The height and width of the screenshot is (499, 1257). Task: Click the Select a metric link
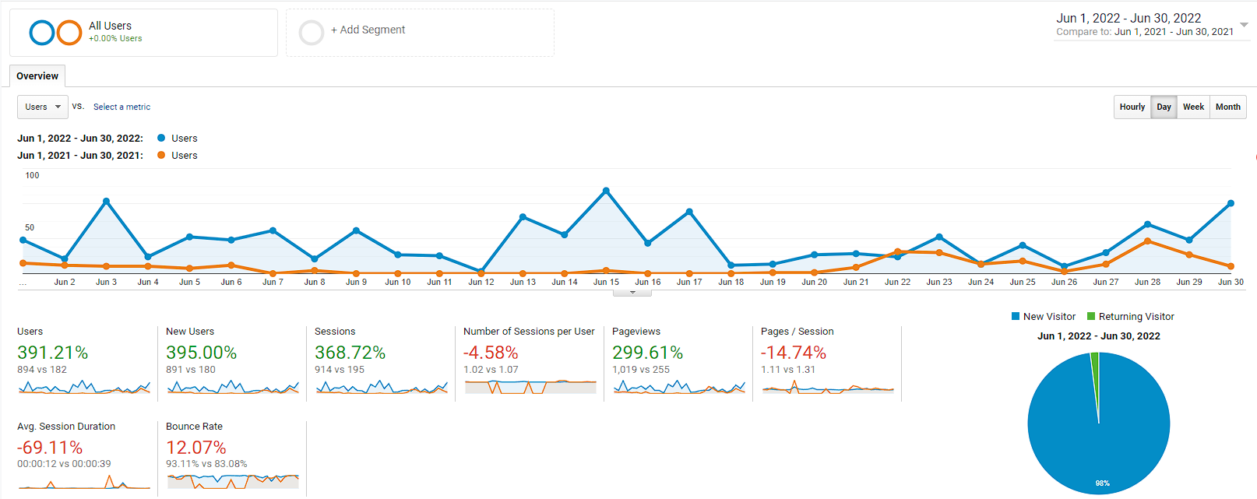coord(121,107)
